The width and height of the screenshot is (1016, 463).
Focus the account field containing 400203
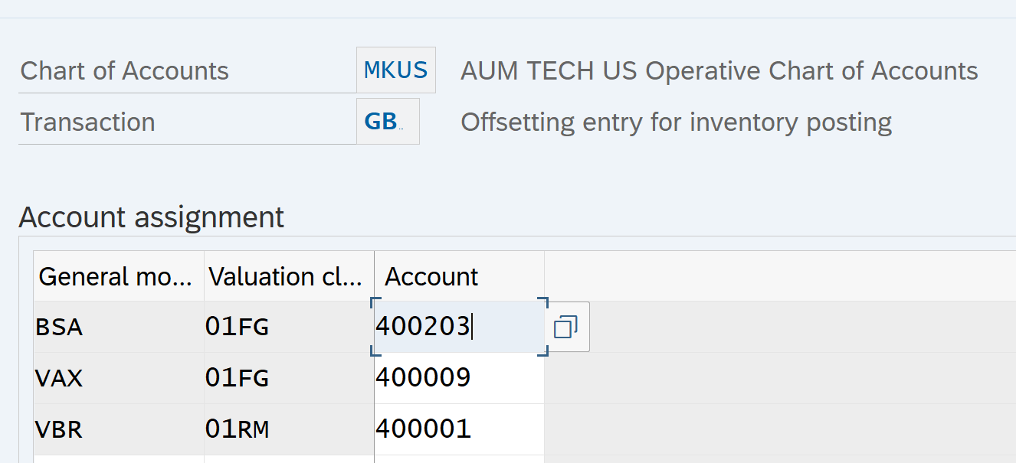458,328
